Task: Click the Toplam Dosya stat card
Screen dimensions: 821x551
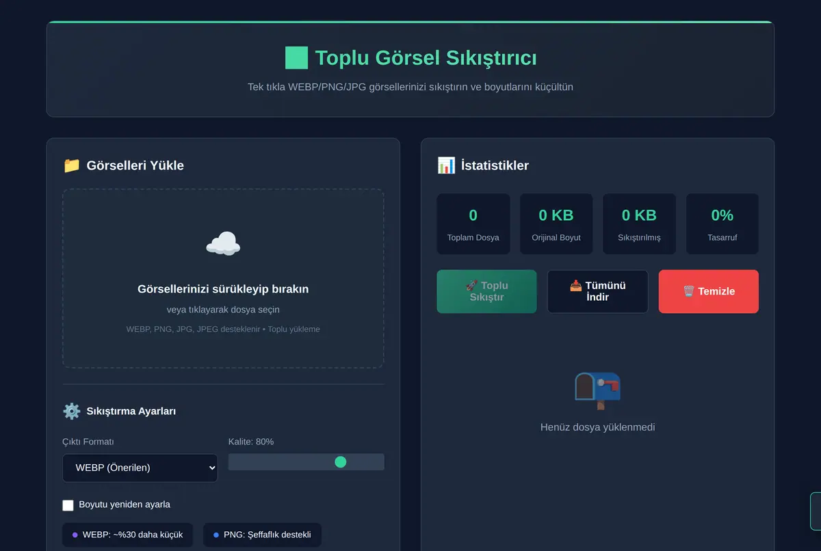Action: 473,224
